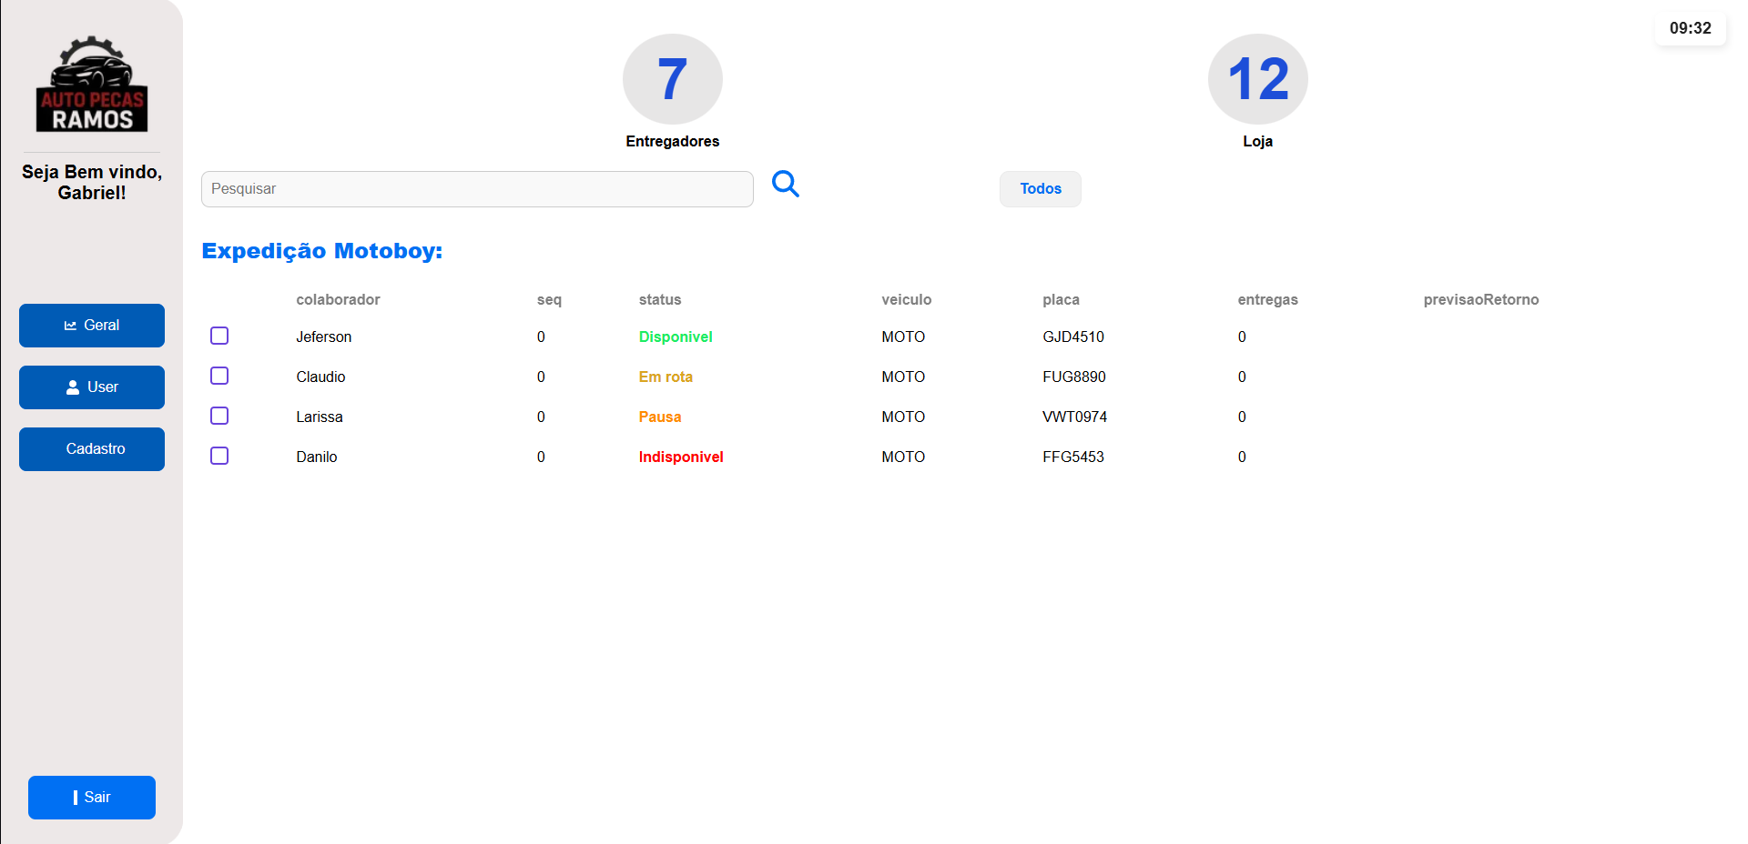
Task: Click the Em rota status for Claudio
Action: (665, 377)
